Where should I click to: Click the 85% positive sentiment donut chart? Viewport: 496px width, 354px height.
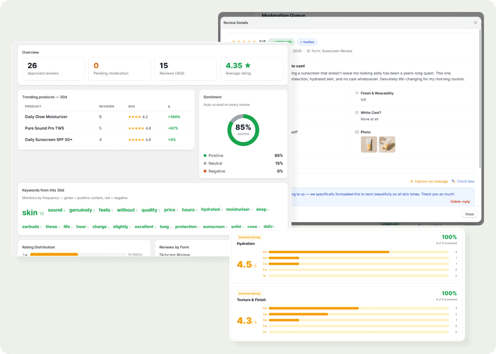(243, 130)
